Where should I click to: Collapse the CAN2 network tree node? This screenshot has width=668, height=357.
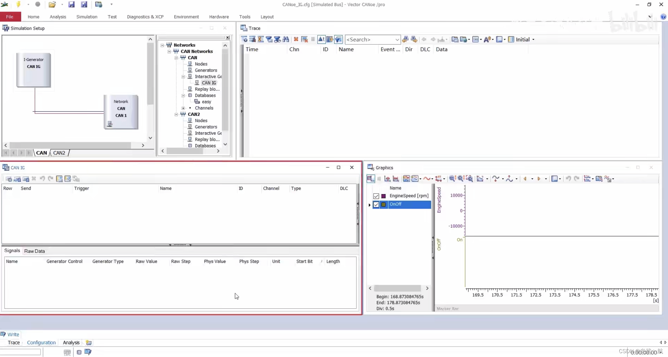coord(176,114)
